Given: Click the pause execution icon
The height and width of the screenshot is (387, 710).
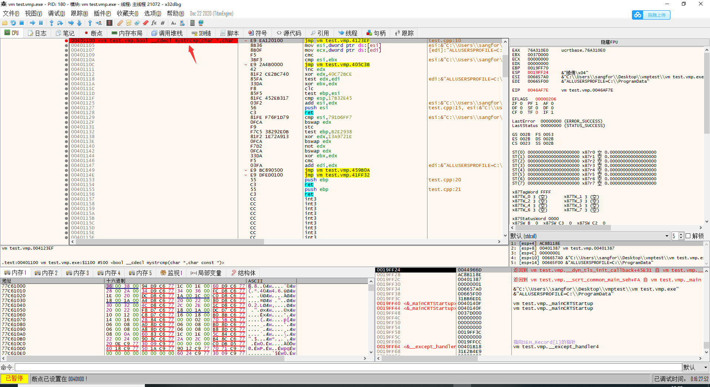Looking at the screenshot, I should [41, 23].
